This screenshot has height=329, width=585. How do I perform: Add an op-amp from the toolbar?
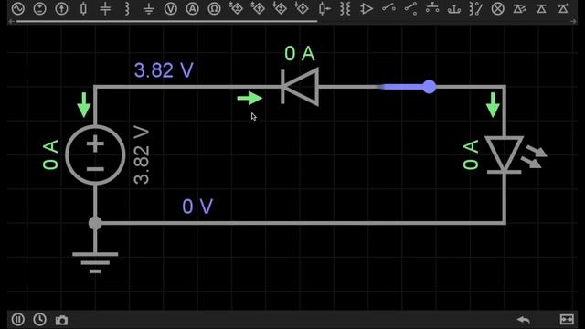point(367,8)
